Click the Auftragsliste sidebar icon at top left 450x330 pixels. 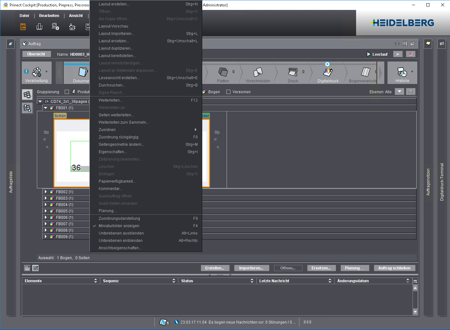(x=11, y=44)
